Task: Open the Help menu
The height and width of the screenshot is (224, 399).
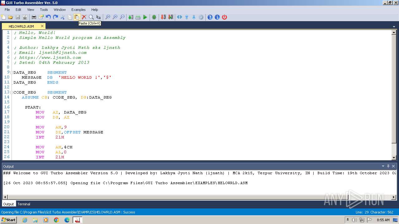Action: (x=95, y=10)
